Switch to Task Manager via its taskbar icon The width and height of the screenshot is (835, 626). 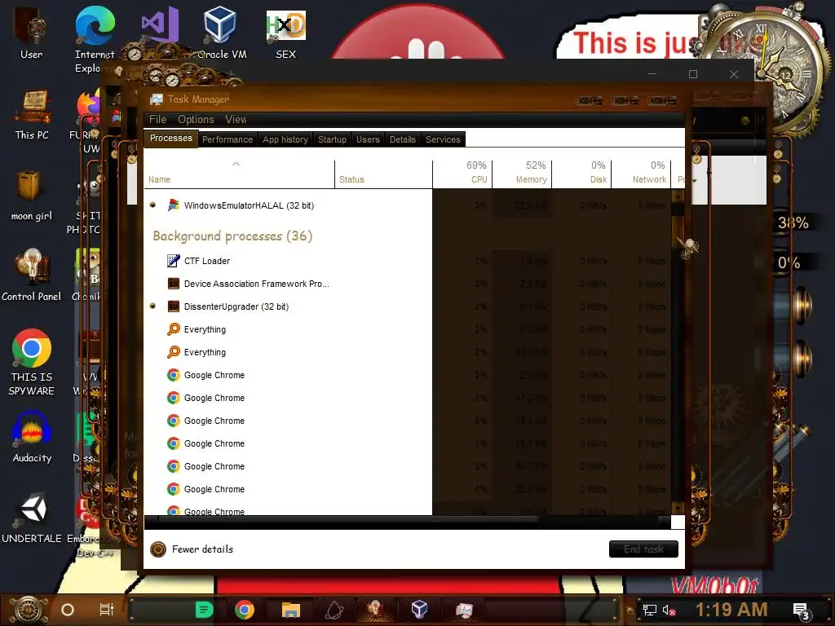tap(464, 610)
